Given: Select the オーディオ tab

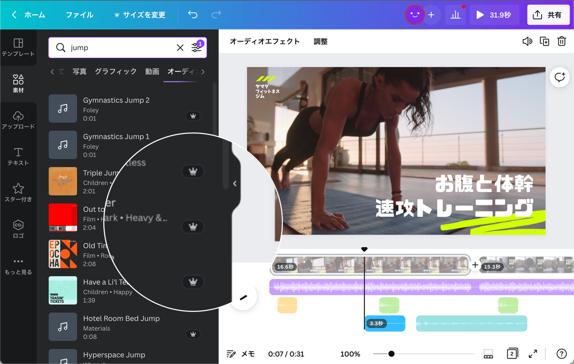Looking at the screenshot, I should coord(182,72).
